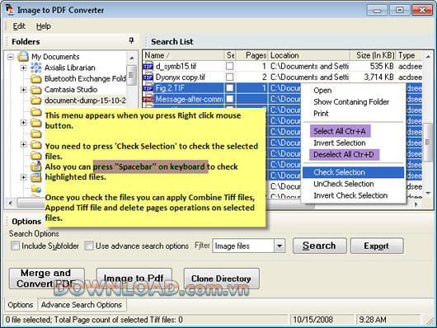Click TIF file icon of Dyonyx copy.tif
The width and height of the screenshot is (437, 328).
[x=148, y=77]
